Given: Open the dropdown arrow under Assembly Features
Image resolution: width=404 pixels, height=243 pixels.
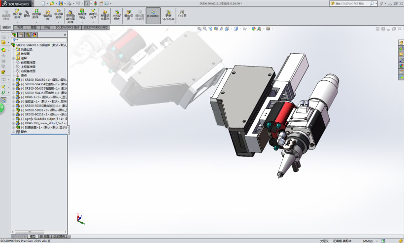Looking at the screenshot, I should [x=82, y=22].
